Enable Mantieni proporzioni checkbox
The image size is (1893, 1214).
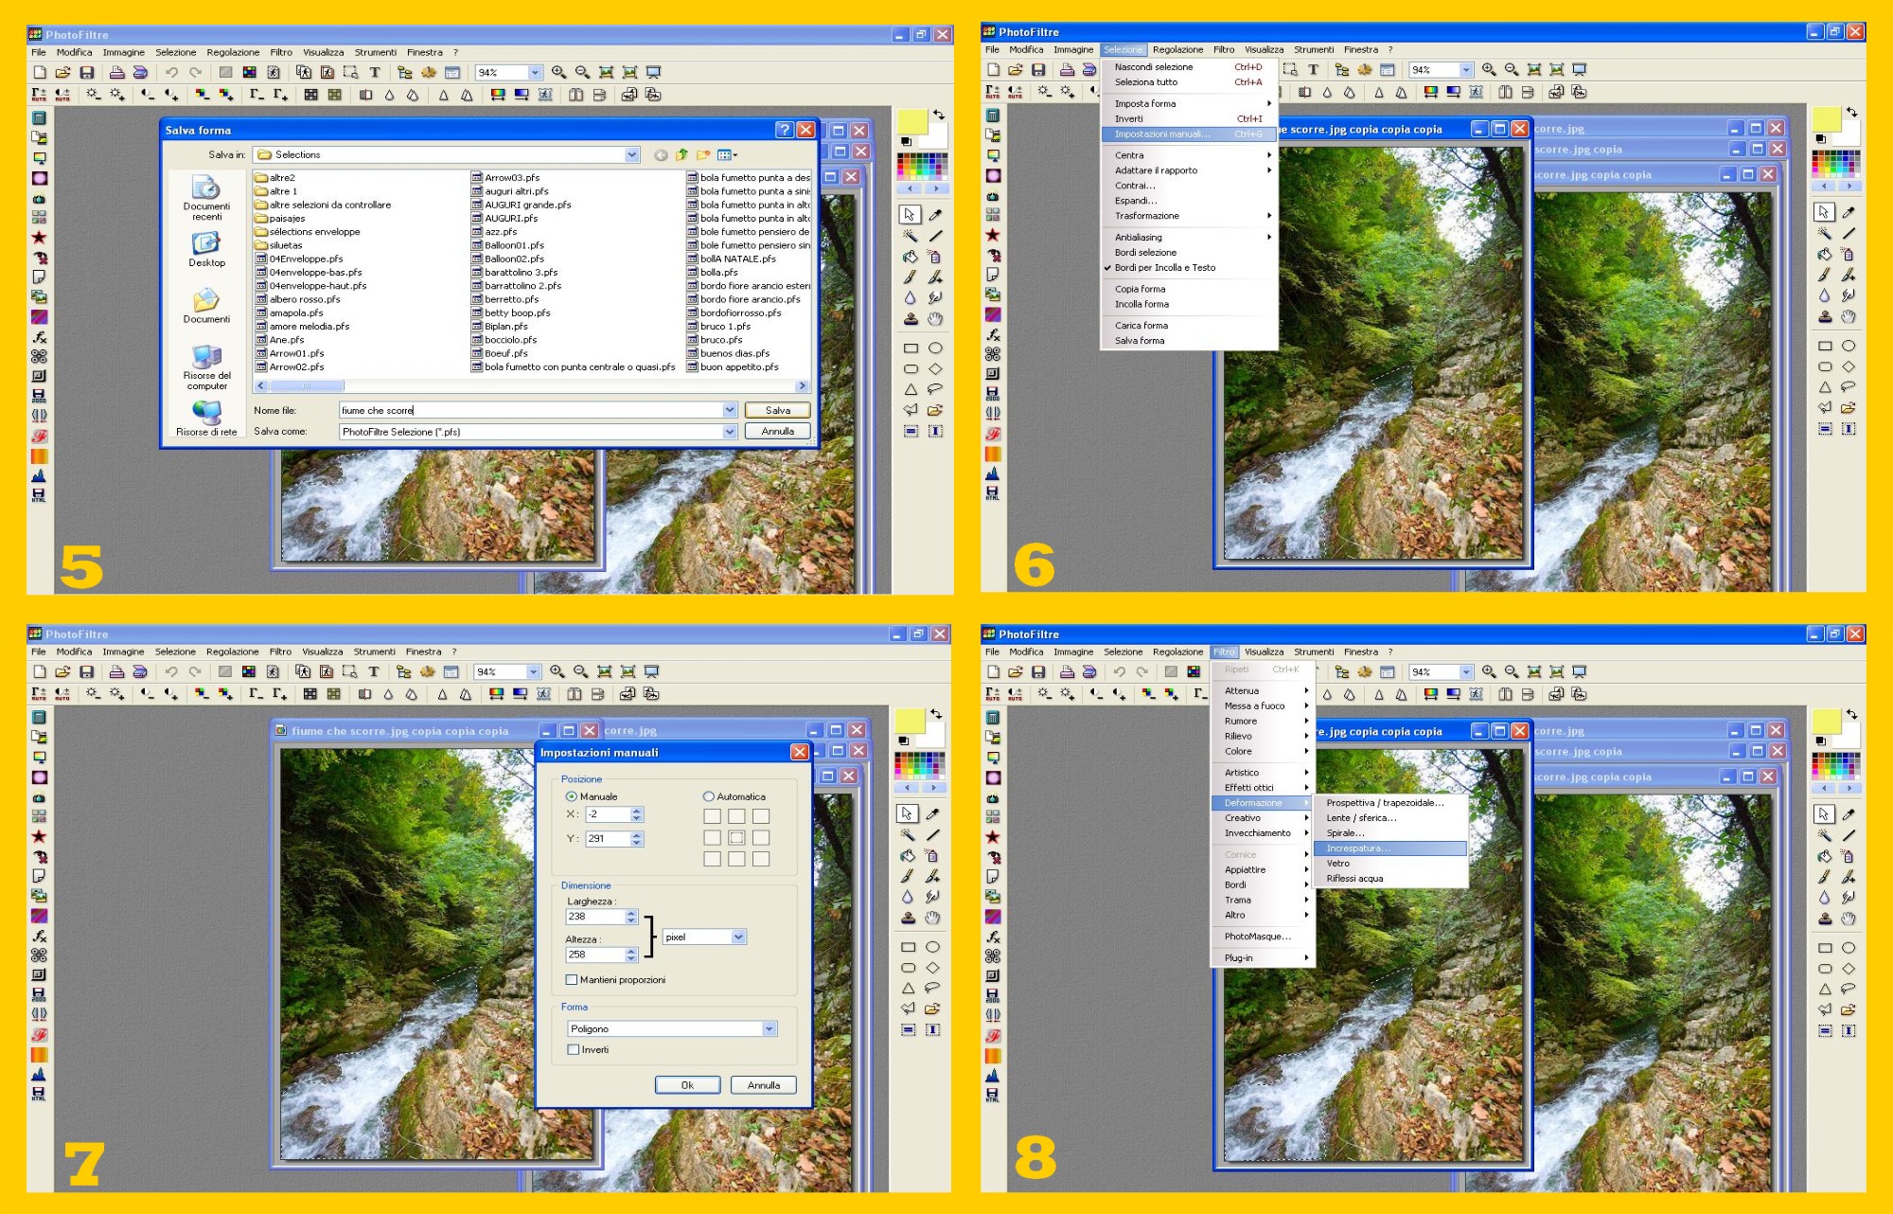point(572,979)
